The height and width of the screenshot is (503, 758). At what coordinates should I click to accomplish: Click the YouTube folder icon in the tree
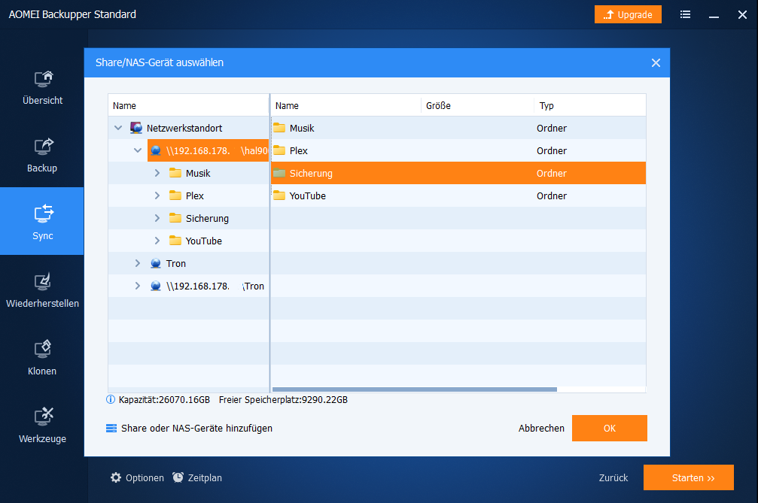[175, 241]
